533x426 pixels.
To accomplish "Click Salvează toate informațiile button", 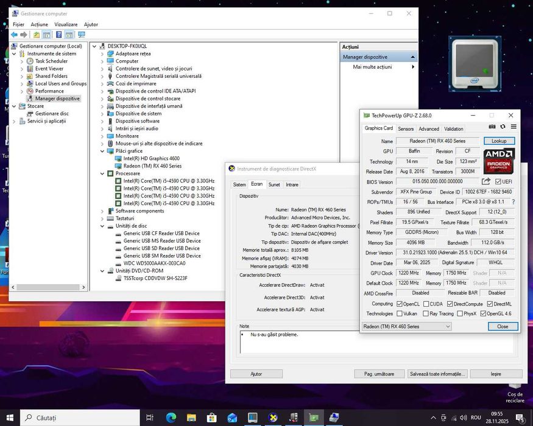I will coord(437,374).
